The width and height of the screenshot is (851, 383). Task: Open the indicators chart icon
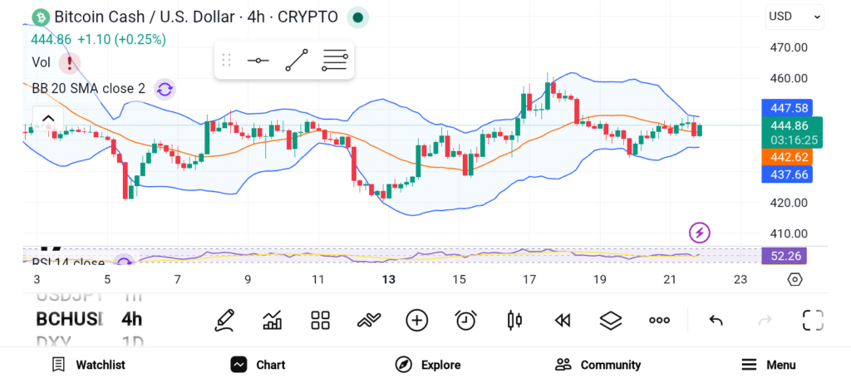tap(272, 320)
